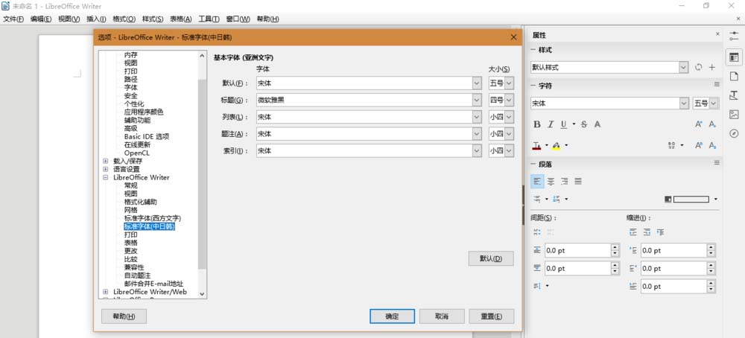Open the Gallery deck in the sidebar
The height and width of the screenshot is (338, 745).
tap(734, 115)
